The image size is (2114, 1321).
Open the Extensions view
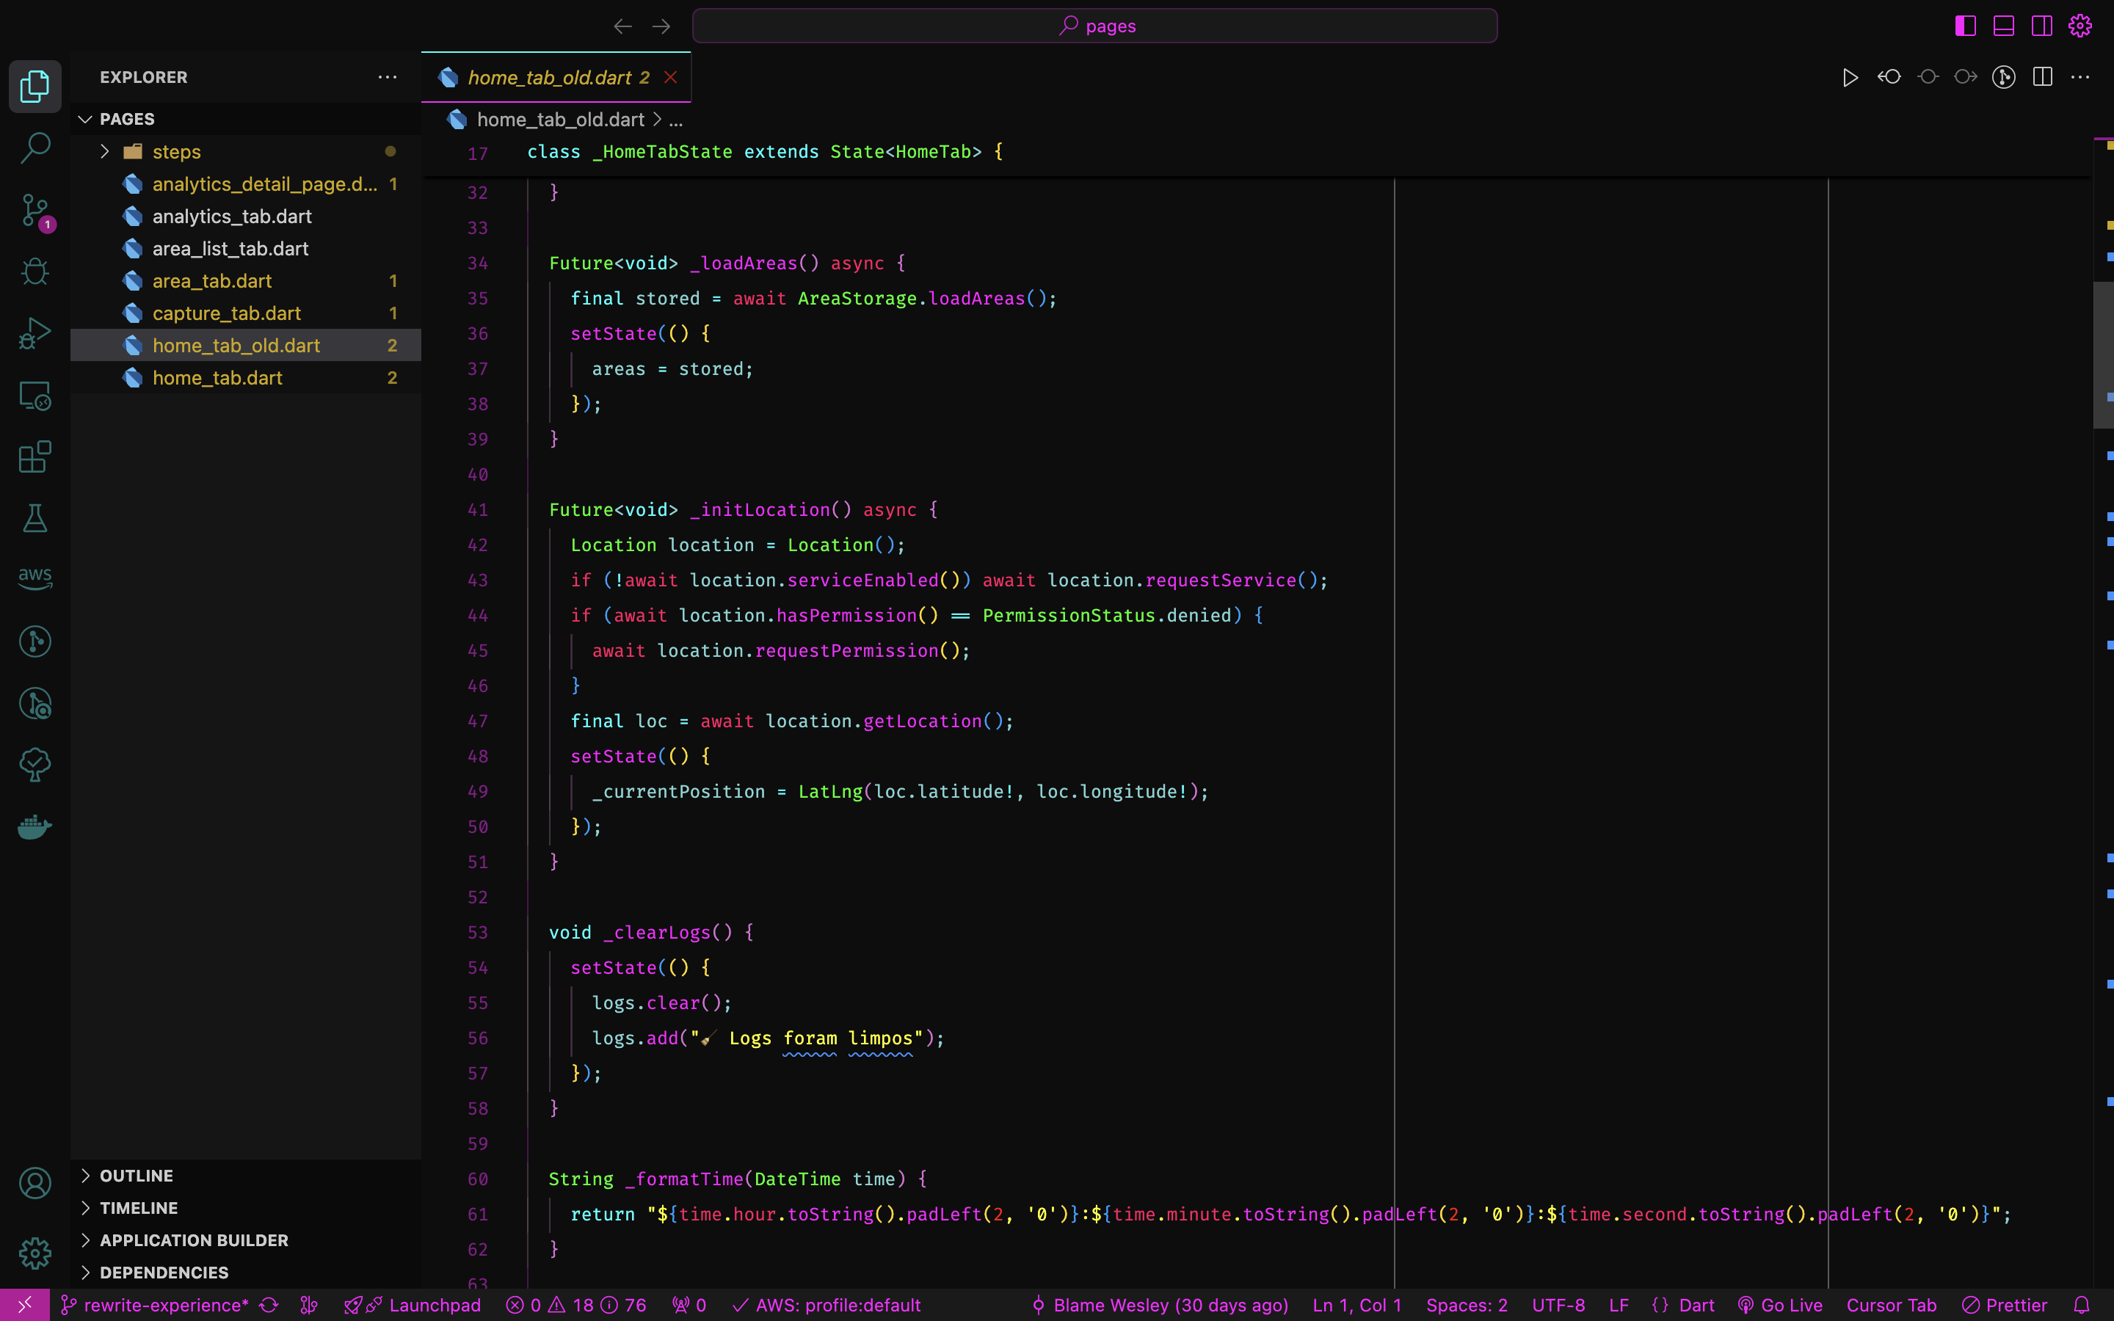pyautogui.click(x=35, y=457)
